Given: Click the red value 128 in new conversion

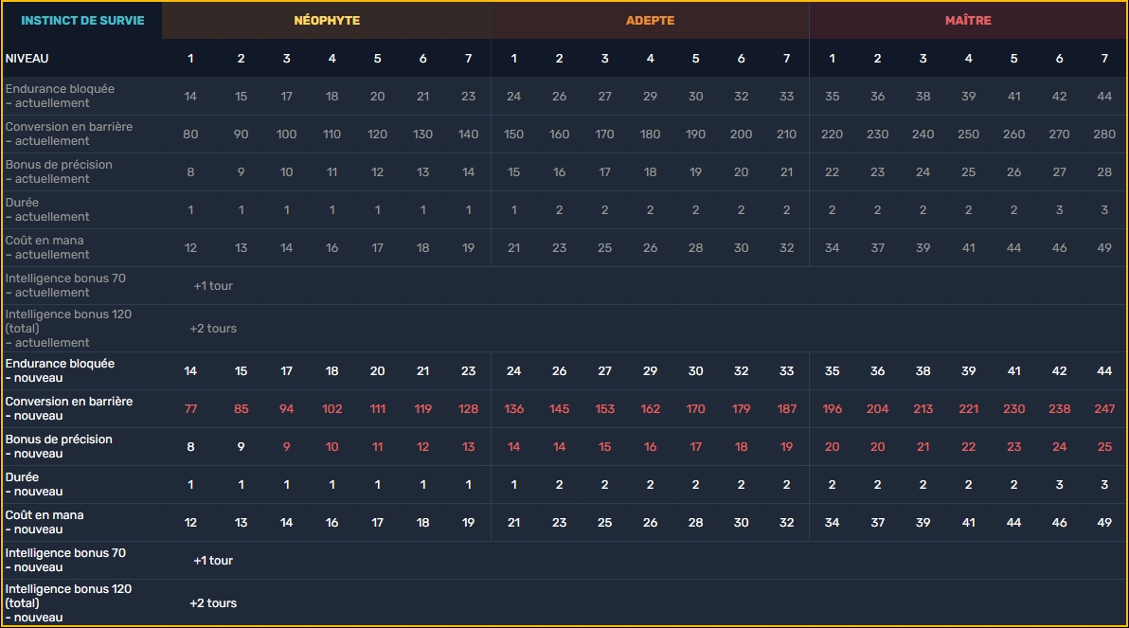Looking at the screenshot, I should [469, 409].
